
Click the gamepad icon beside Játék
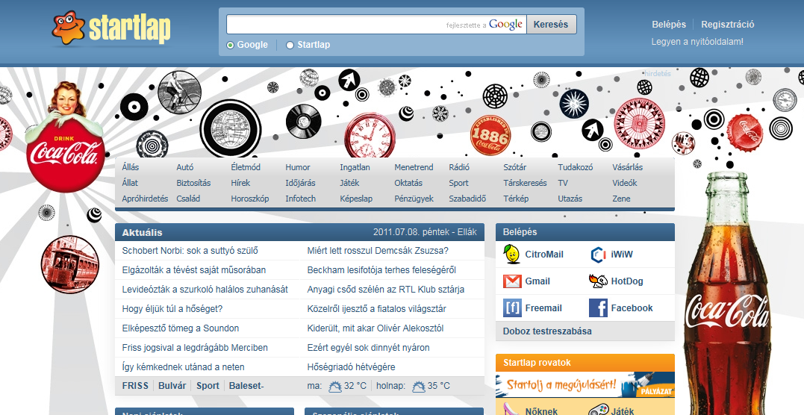598,410
